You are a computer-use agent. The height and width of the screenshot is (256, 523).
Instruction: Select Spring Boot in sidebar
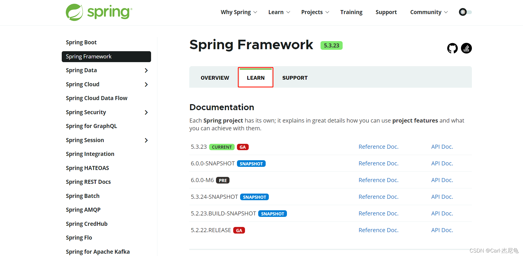point(81,42)
